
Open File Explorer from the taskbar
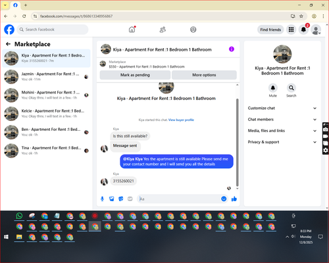[x=19, y=237]
